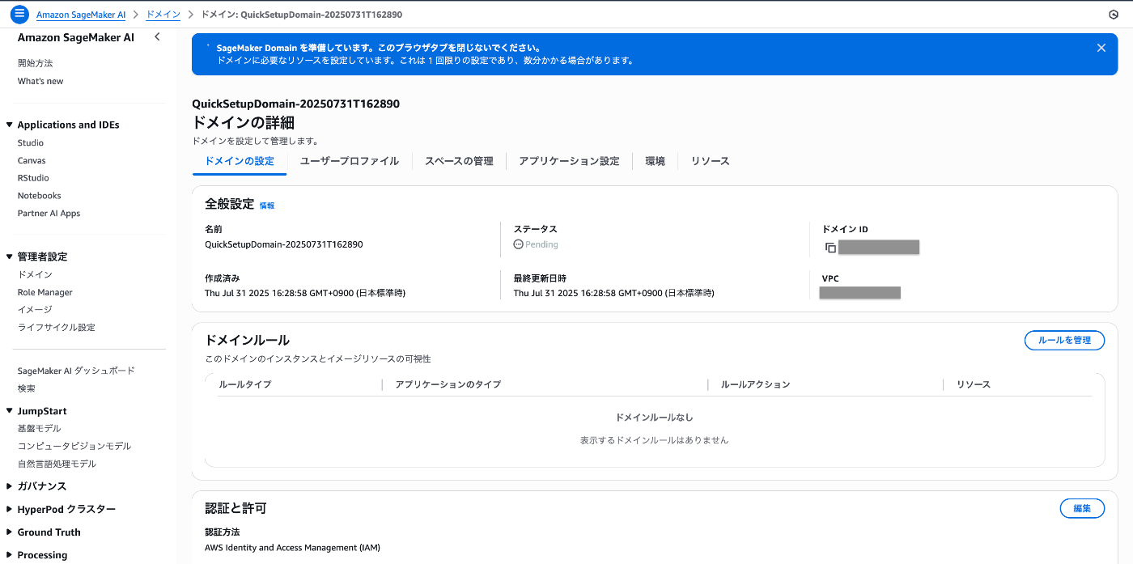Switch to ドメインの設定 tab
This screenshot has width=1133, height=564.
pos(240,161)
